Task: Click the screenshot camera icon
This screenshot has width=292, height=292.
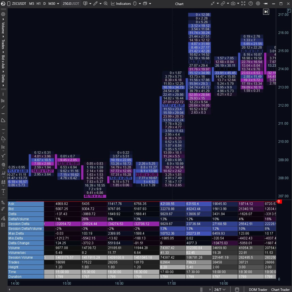Action: coord(233,4)
